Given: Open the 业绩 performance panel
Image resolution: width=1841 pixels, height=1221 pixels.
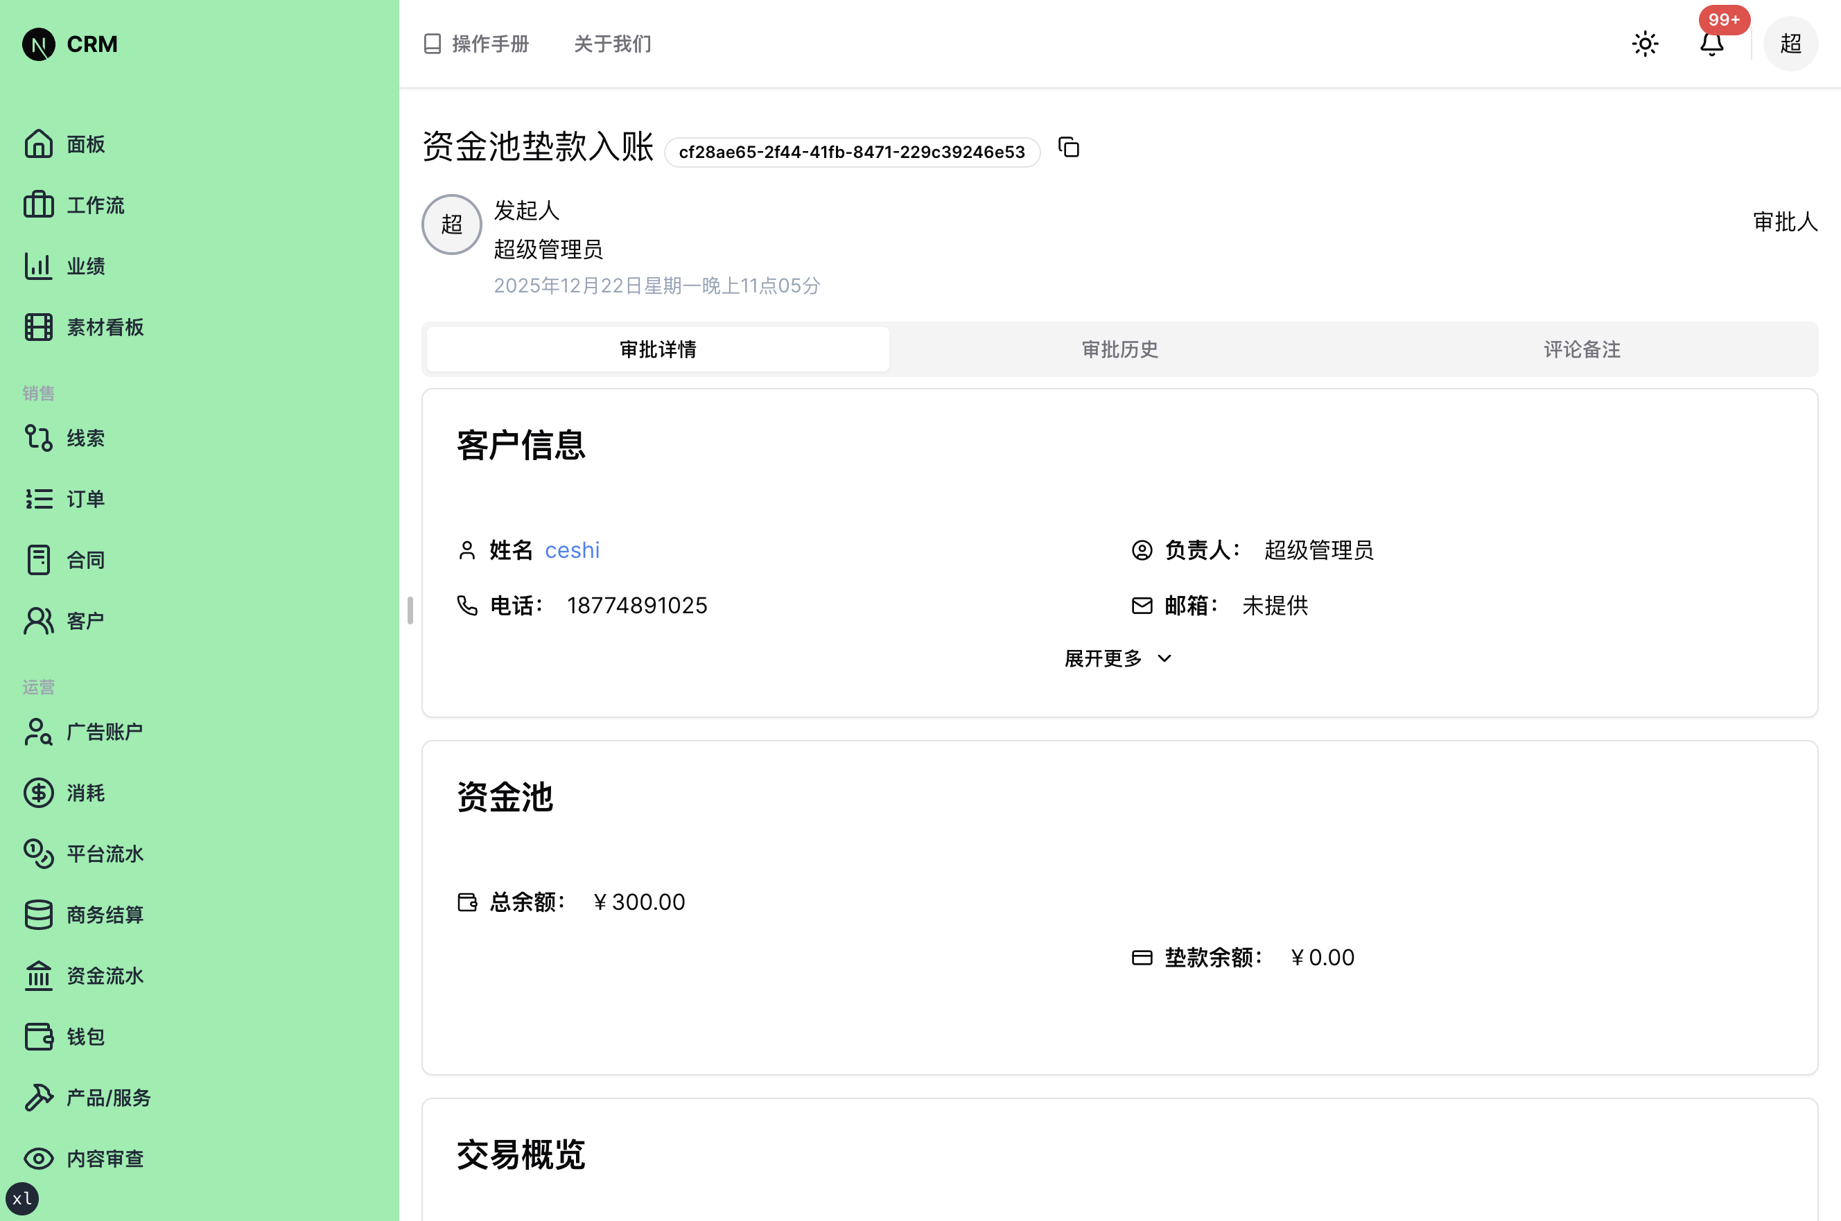Looking at the screenshot, I should (87, 265).
